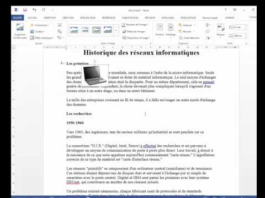This screenshot has height=198, width=265.
Task: Click the heading "1950-1960"
Action: 75,123
